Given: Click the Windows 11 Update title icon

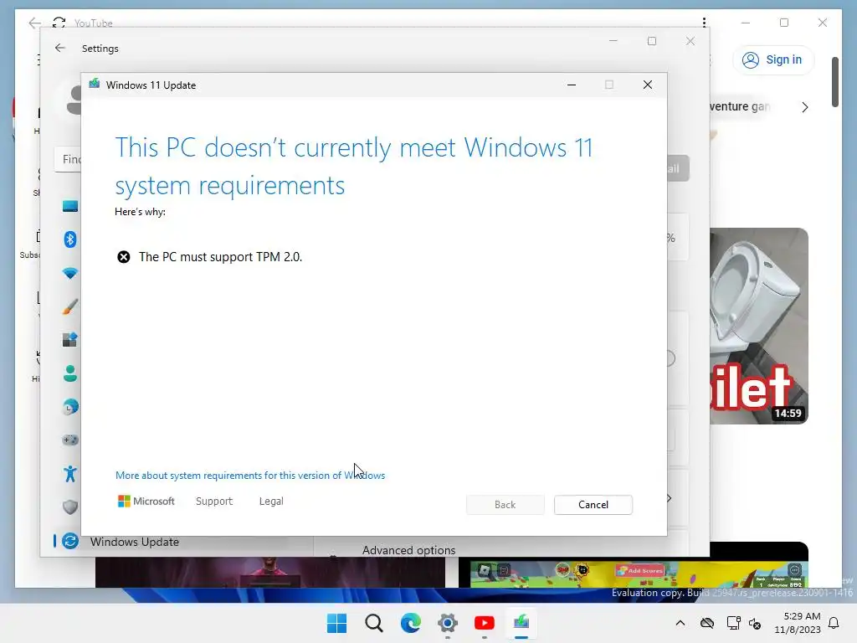Looking at the screenshot, I should (x=94, y=84).
